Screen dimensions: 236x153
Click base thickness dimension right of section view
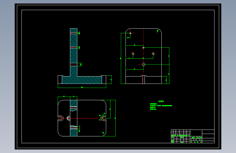111,79
